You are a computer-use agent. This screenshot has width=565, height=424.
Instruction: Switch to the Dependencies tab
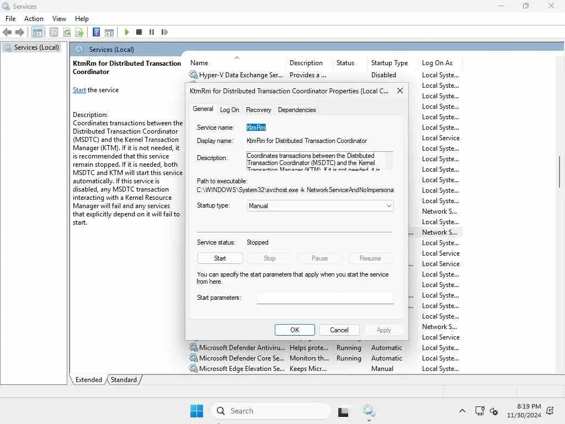point(297,110)
